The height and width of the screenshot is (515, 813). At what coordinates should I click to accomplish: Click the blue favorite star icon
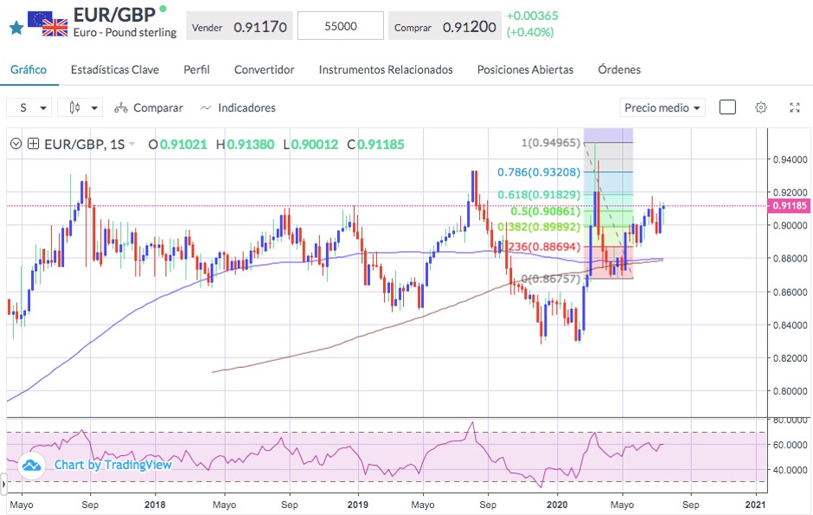(x=16, y=28)
